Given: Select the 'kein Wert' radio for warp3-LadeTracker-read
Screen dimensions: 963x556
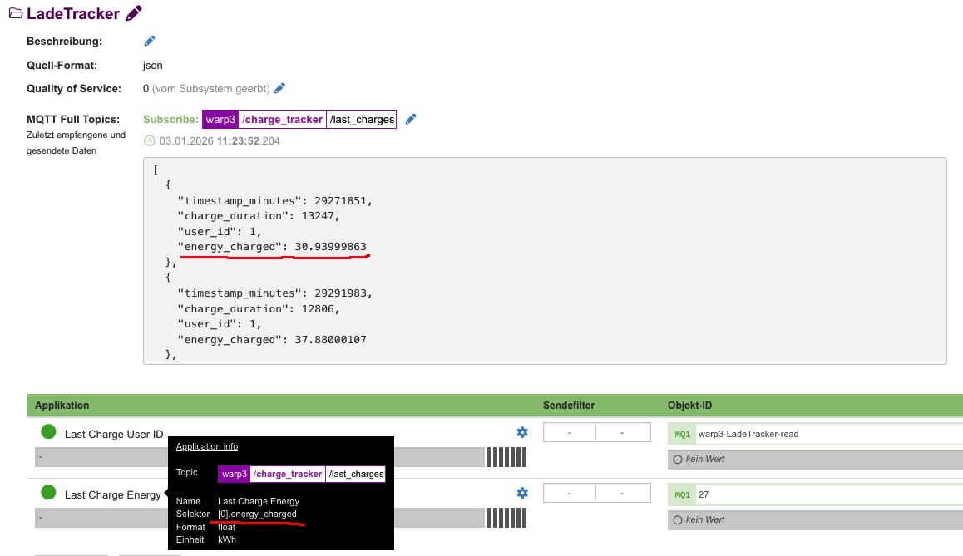Looking at the screenshot, I should (x=678, y=459).
